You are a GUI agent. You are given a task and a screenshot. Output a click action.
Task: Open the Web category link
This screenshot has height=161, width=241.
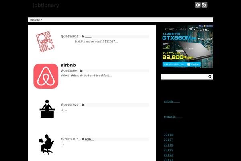point(89,139)
